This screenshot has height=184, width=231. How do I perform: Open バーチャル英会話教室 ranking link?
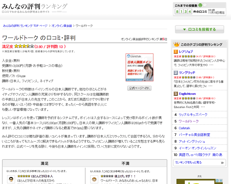click(x=194, y=135)
